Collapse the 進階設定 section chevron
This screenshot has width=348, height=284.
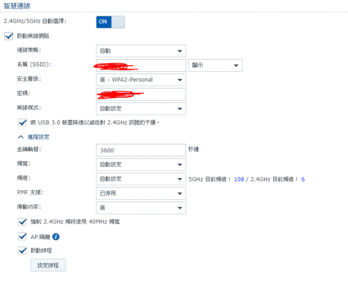pos(21,137)
